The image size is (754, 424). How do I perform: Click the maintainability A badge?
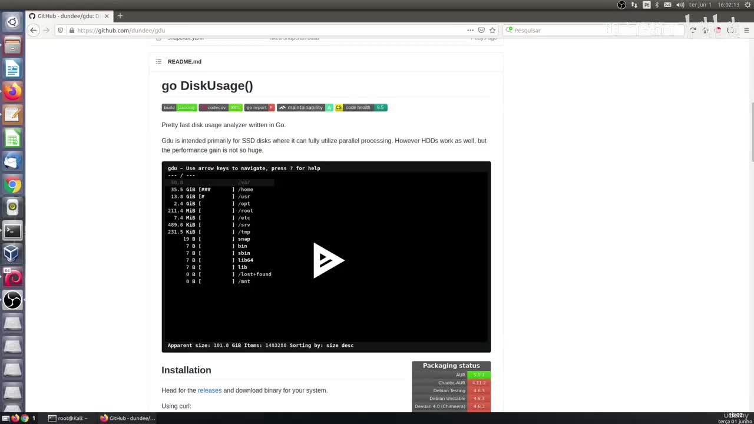[x=305, y=107]
